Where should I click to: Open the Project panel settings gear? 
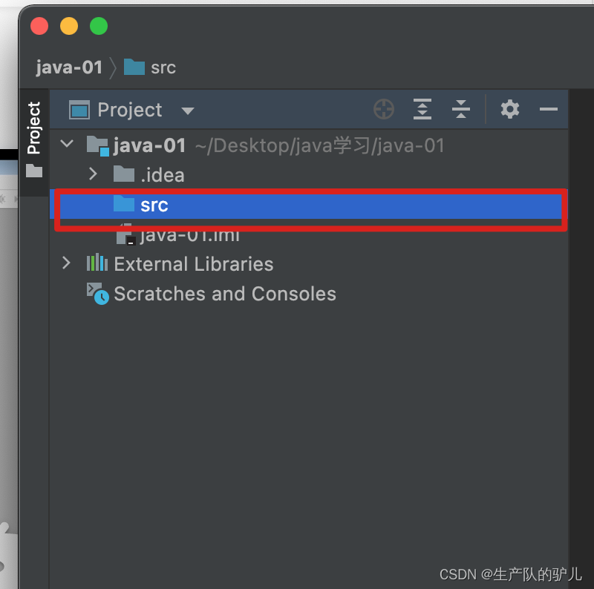510,109
